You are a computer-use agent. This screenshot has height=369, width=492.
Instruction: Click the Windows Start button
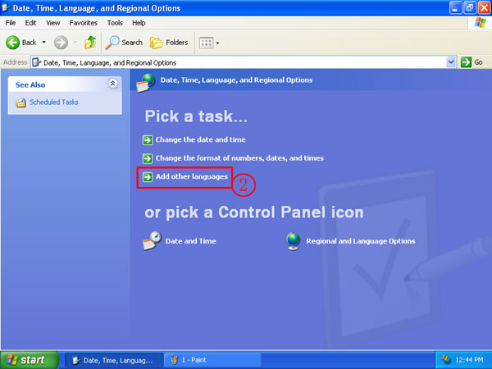point(29,359)
